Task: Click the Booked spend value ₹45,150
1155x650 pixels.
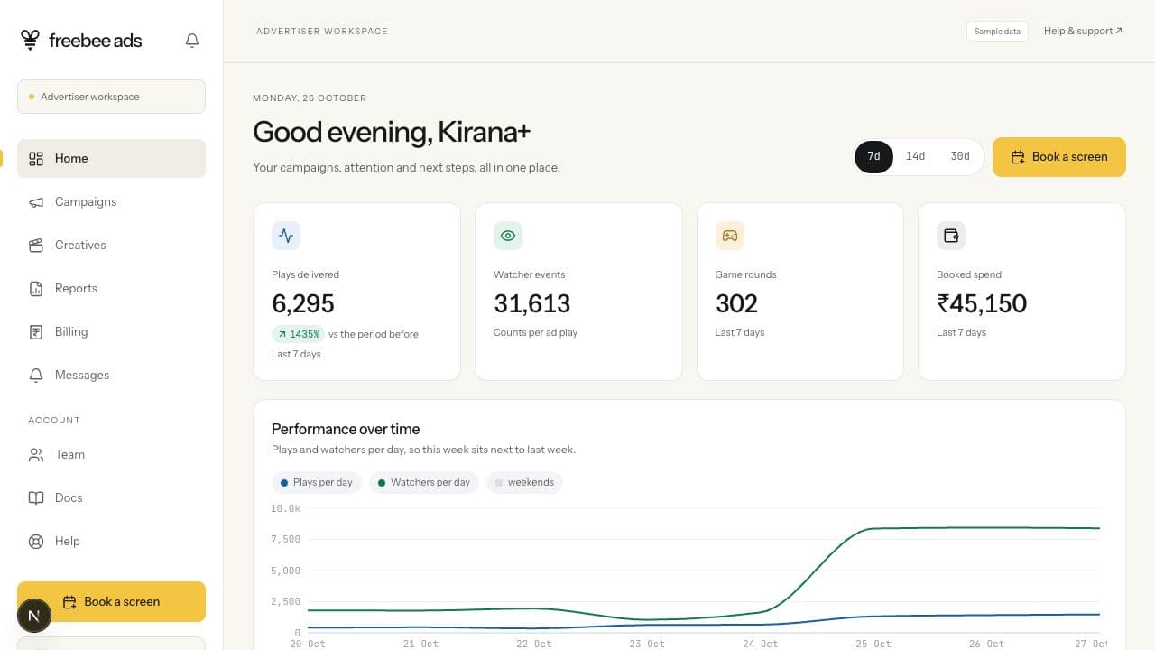Action: (982, 303)
